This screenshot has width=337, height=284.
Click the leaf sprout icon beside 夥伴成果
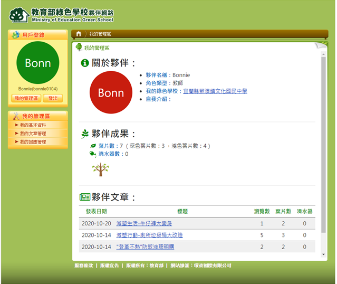[x=84, y=134]
